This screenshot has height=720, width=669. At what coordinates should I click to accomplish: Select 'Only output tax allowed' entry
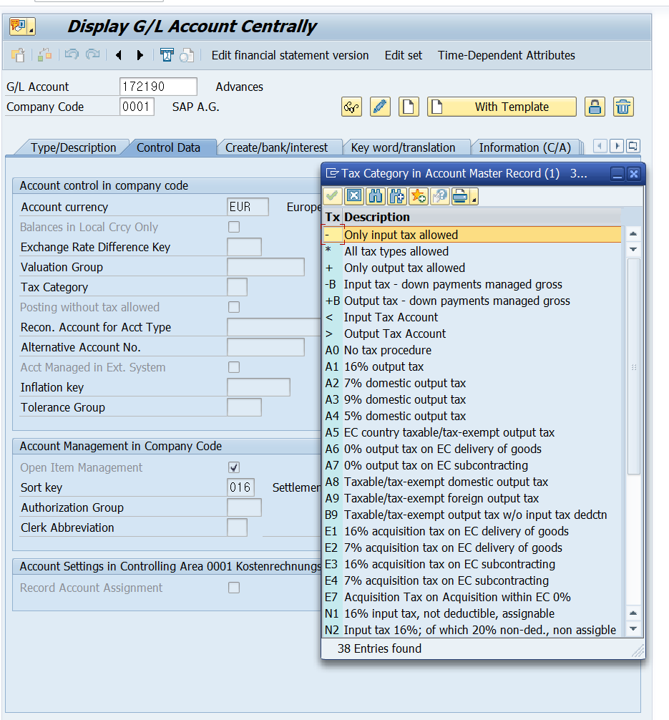click(472, 268)
